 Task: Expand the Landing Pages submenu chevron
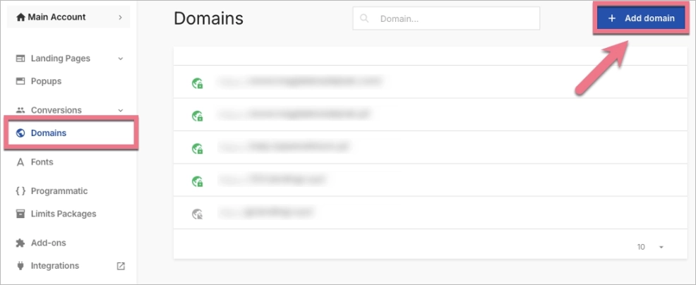pos(121,59)
